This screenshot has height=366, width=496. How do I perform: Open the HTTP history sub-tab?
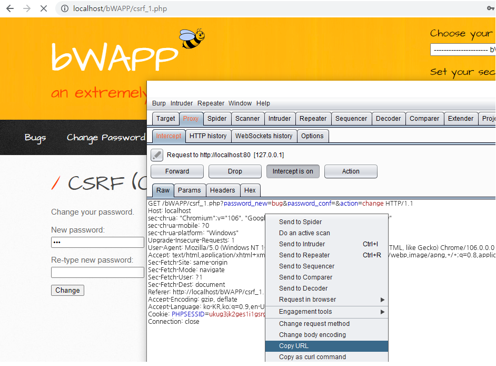tap(208, 136)
